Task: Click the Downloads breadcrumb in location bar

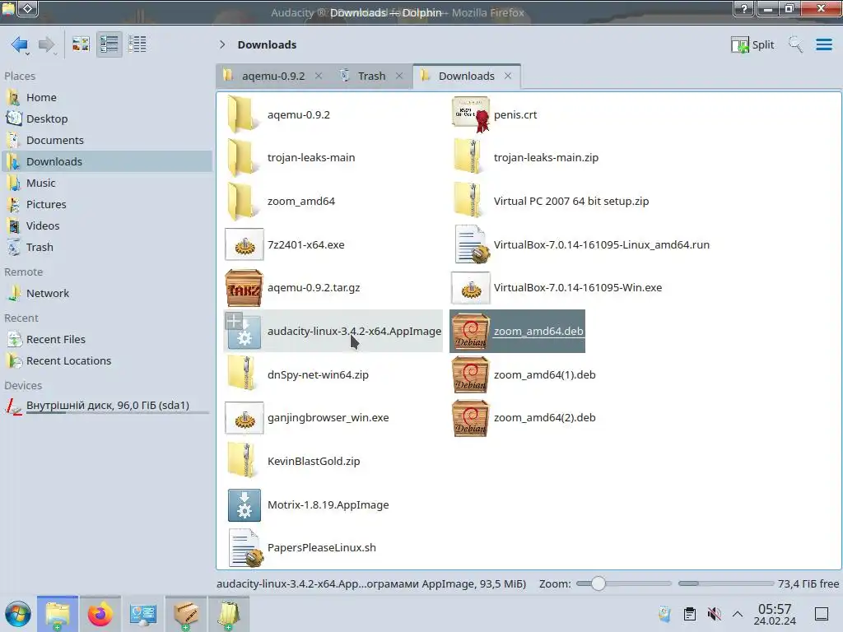Action: tap(268, 44)
